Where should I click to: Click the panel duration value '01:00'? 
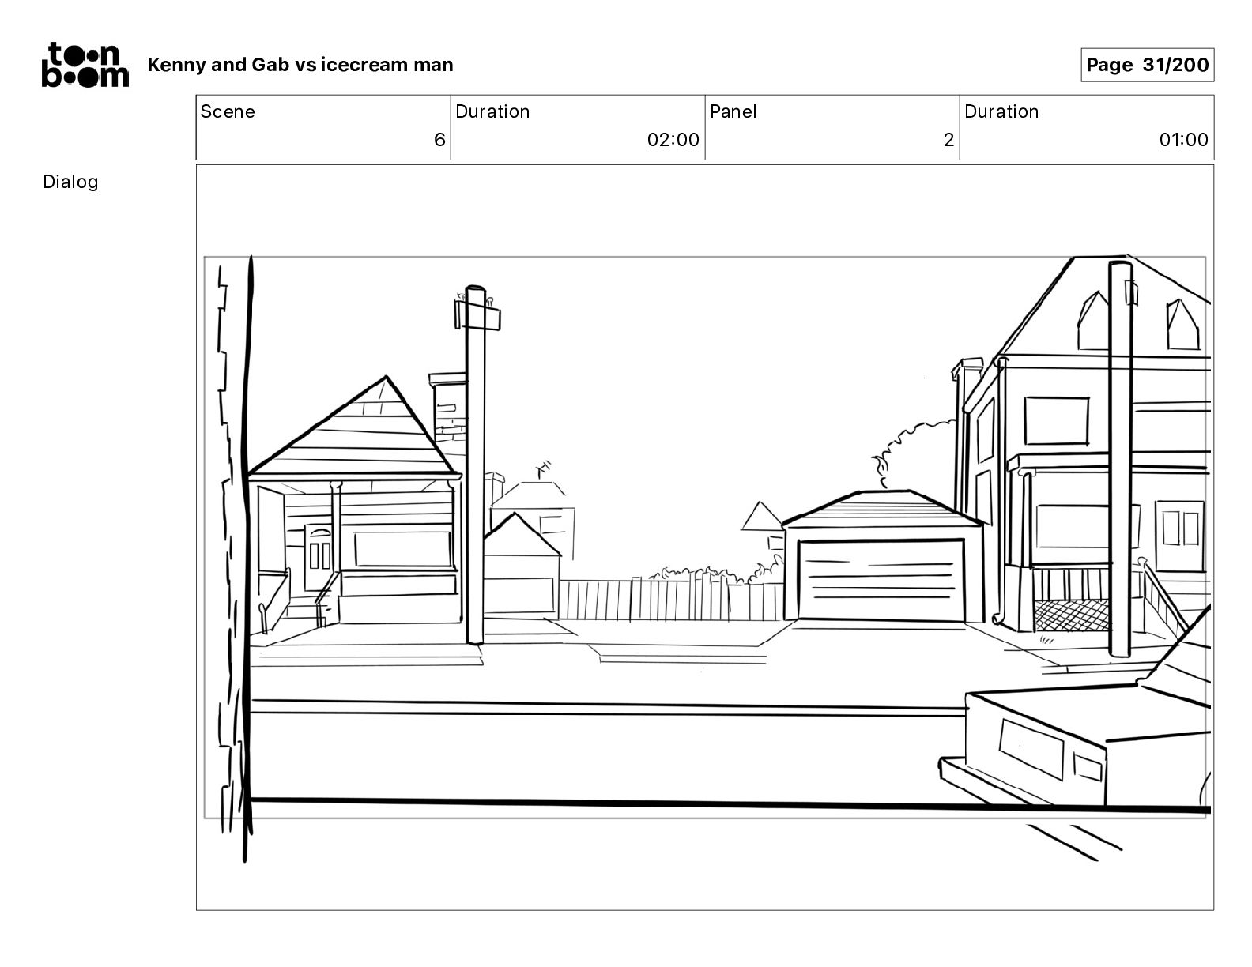click(x=1183, y=140)
